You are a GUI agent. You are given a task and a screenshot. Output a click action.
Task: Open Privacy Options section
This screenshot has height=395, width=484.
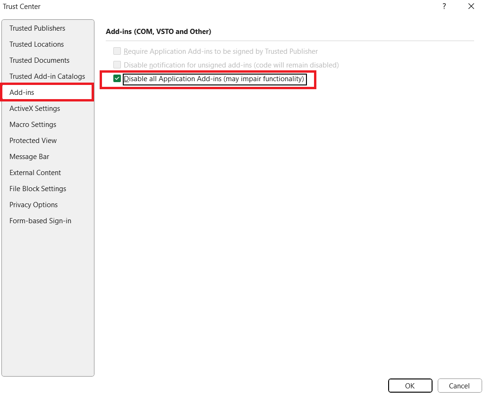click(48, 205)
